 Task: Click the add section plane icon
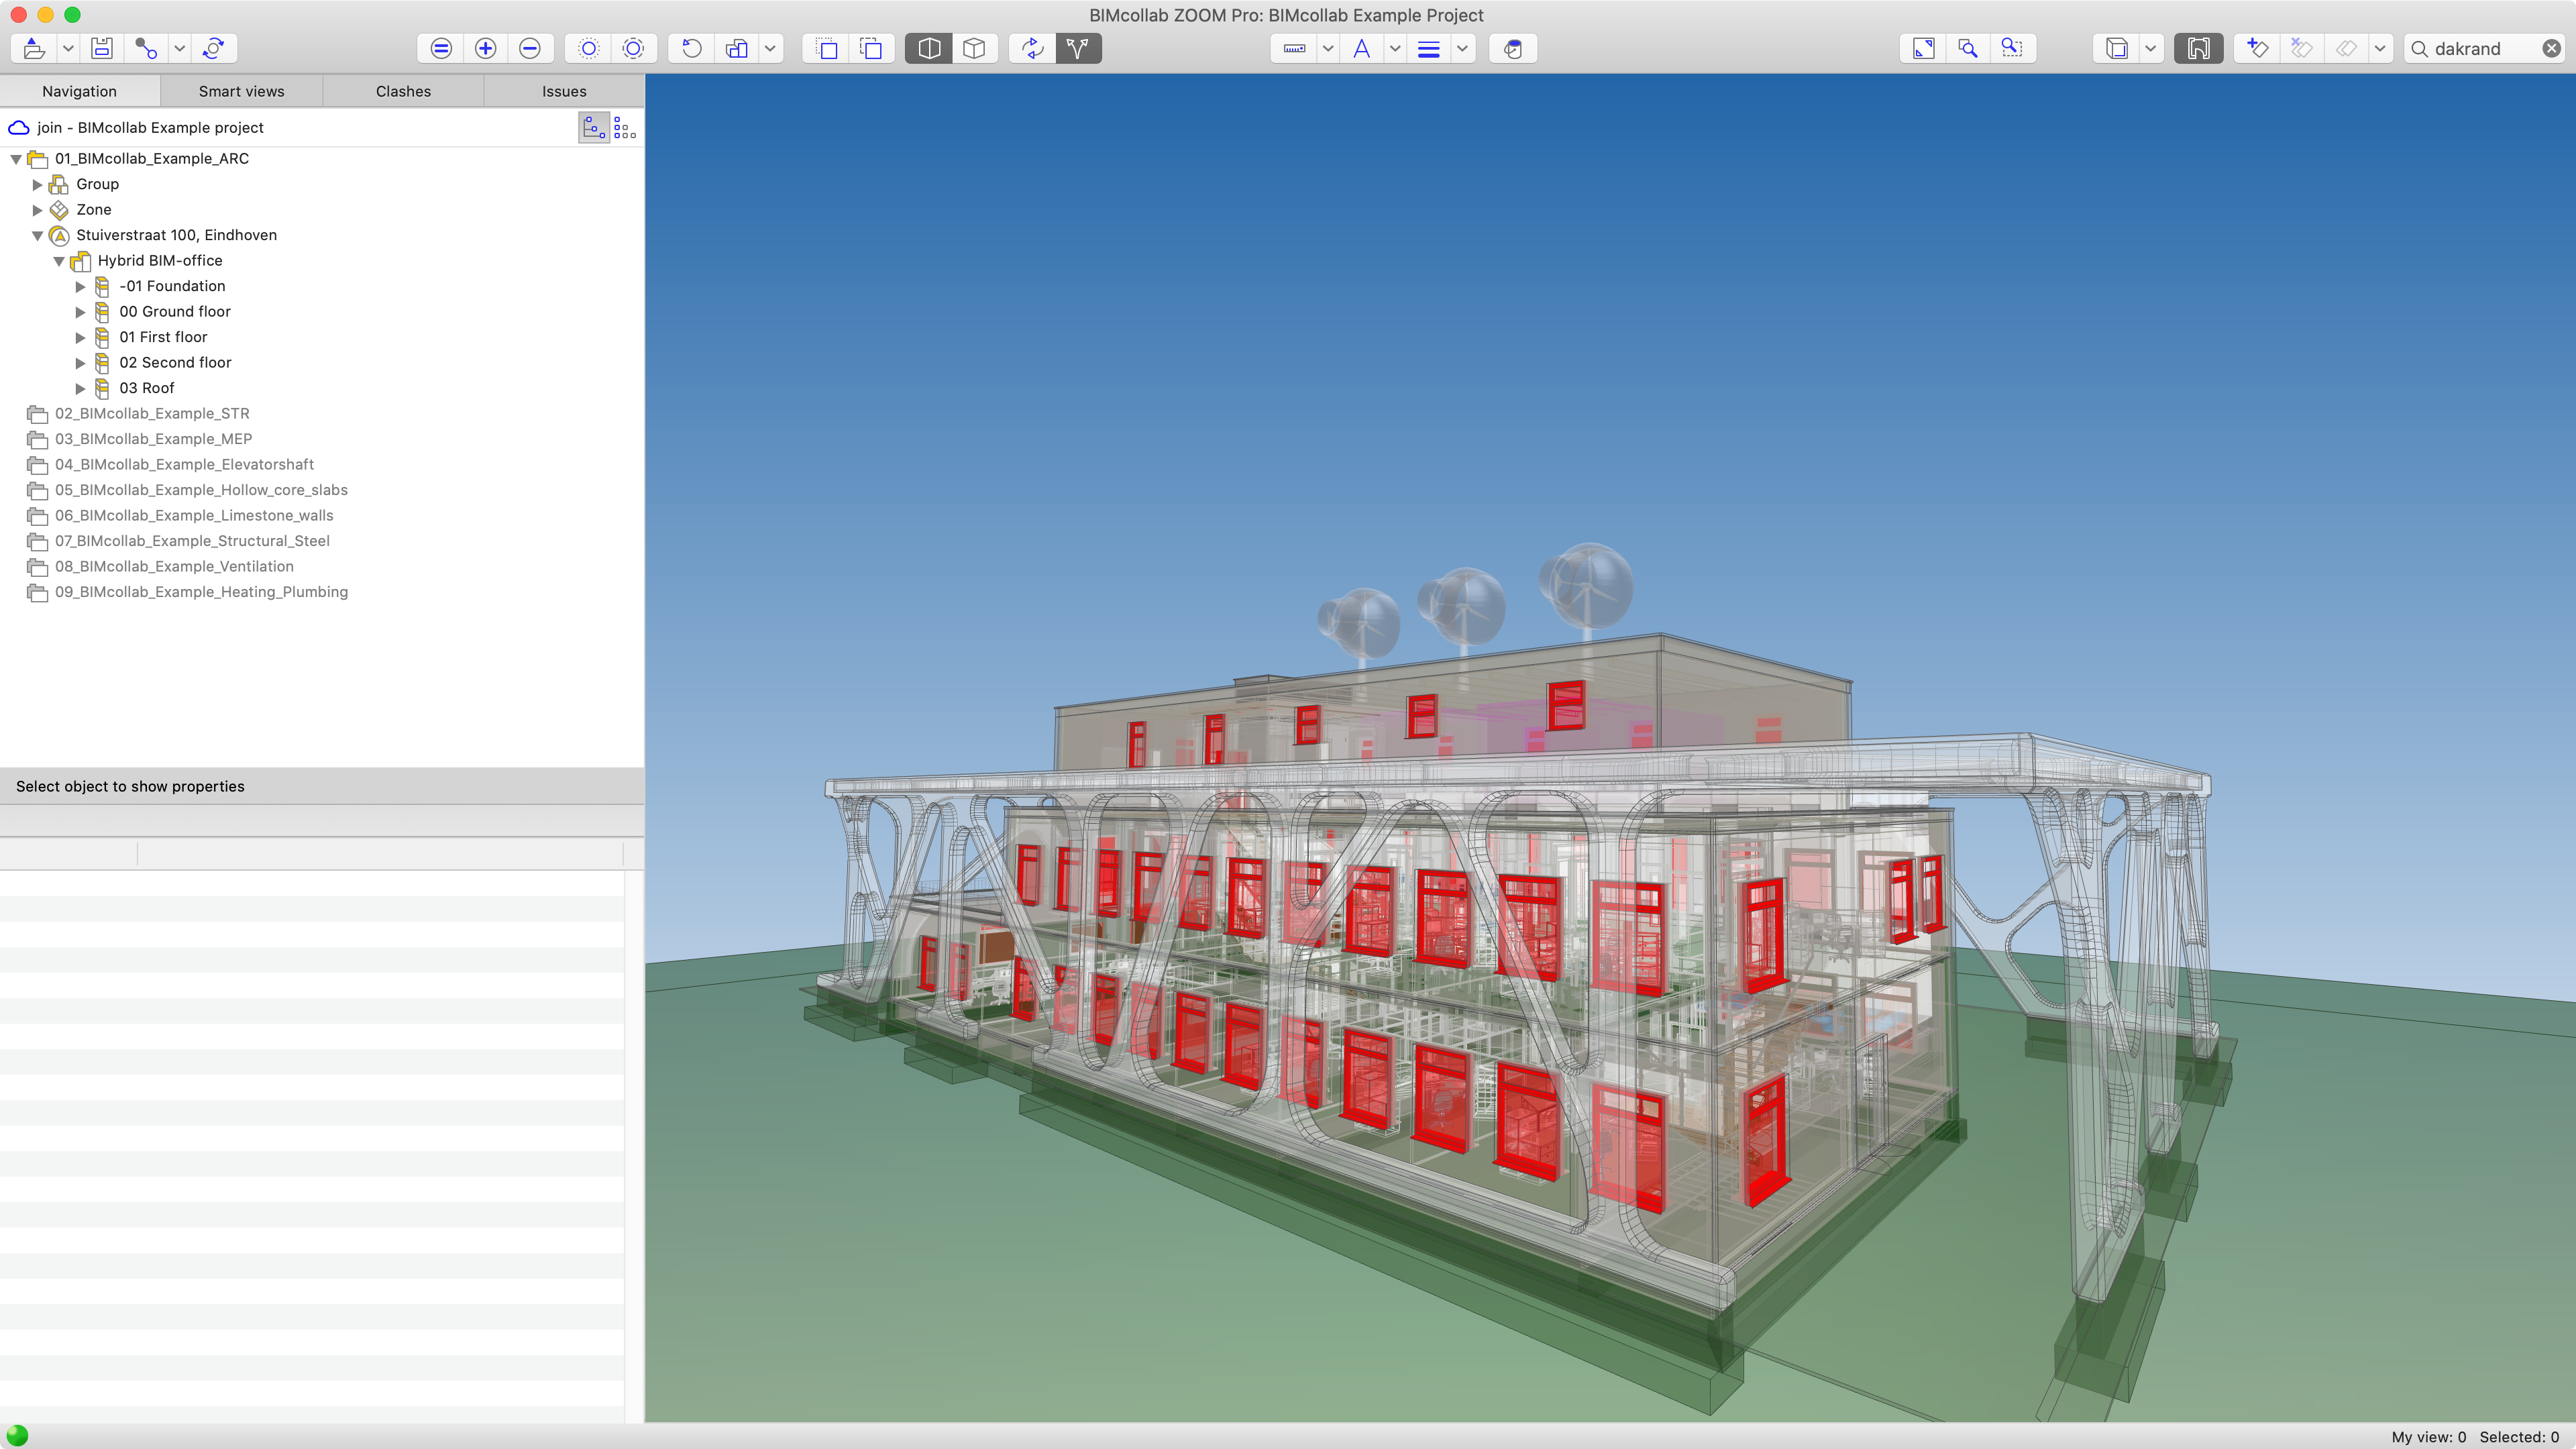click(x=2257, y=48)
